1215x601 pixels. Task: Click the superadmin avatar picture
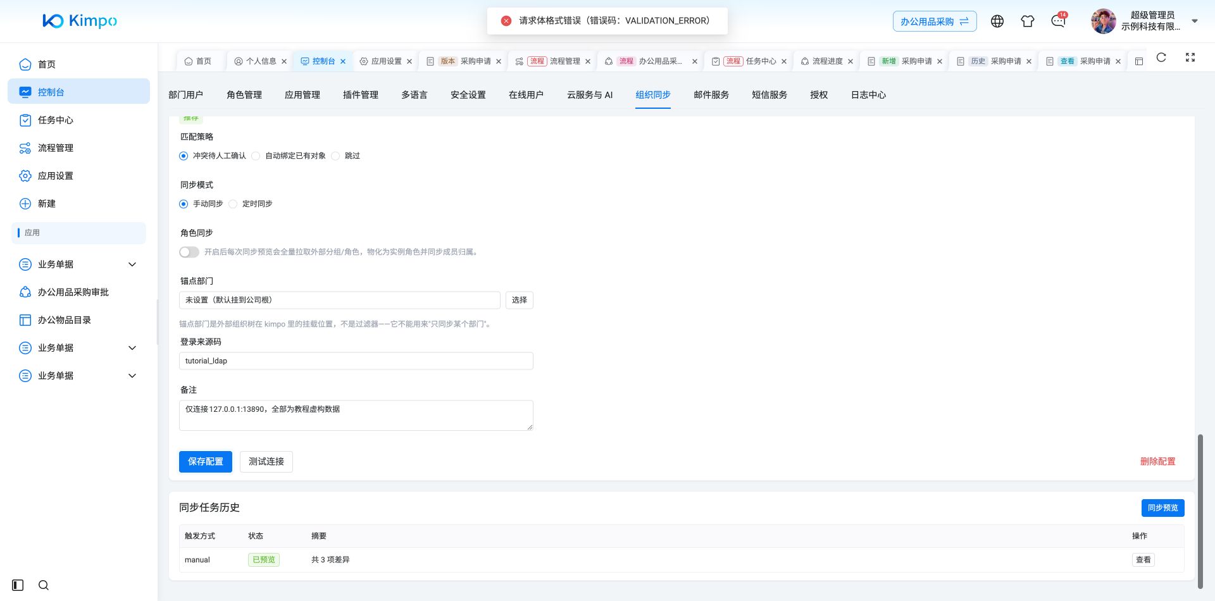pos(1103,21)
